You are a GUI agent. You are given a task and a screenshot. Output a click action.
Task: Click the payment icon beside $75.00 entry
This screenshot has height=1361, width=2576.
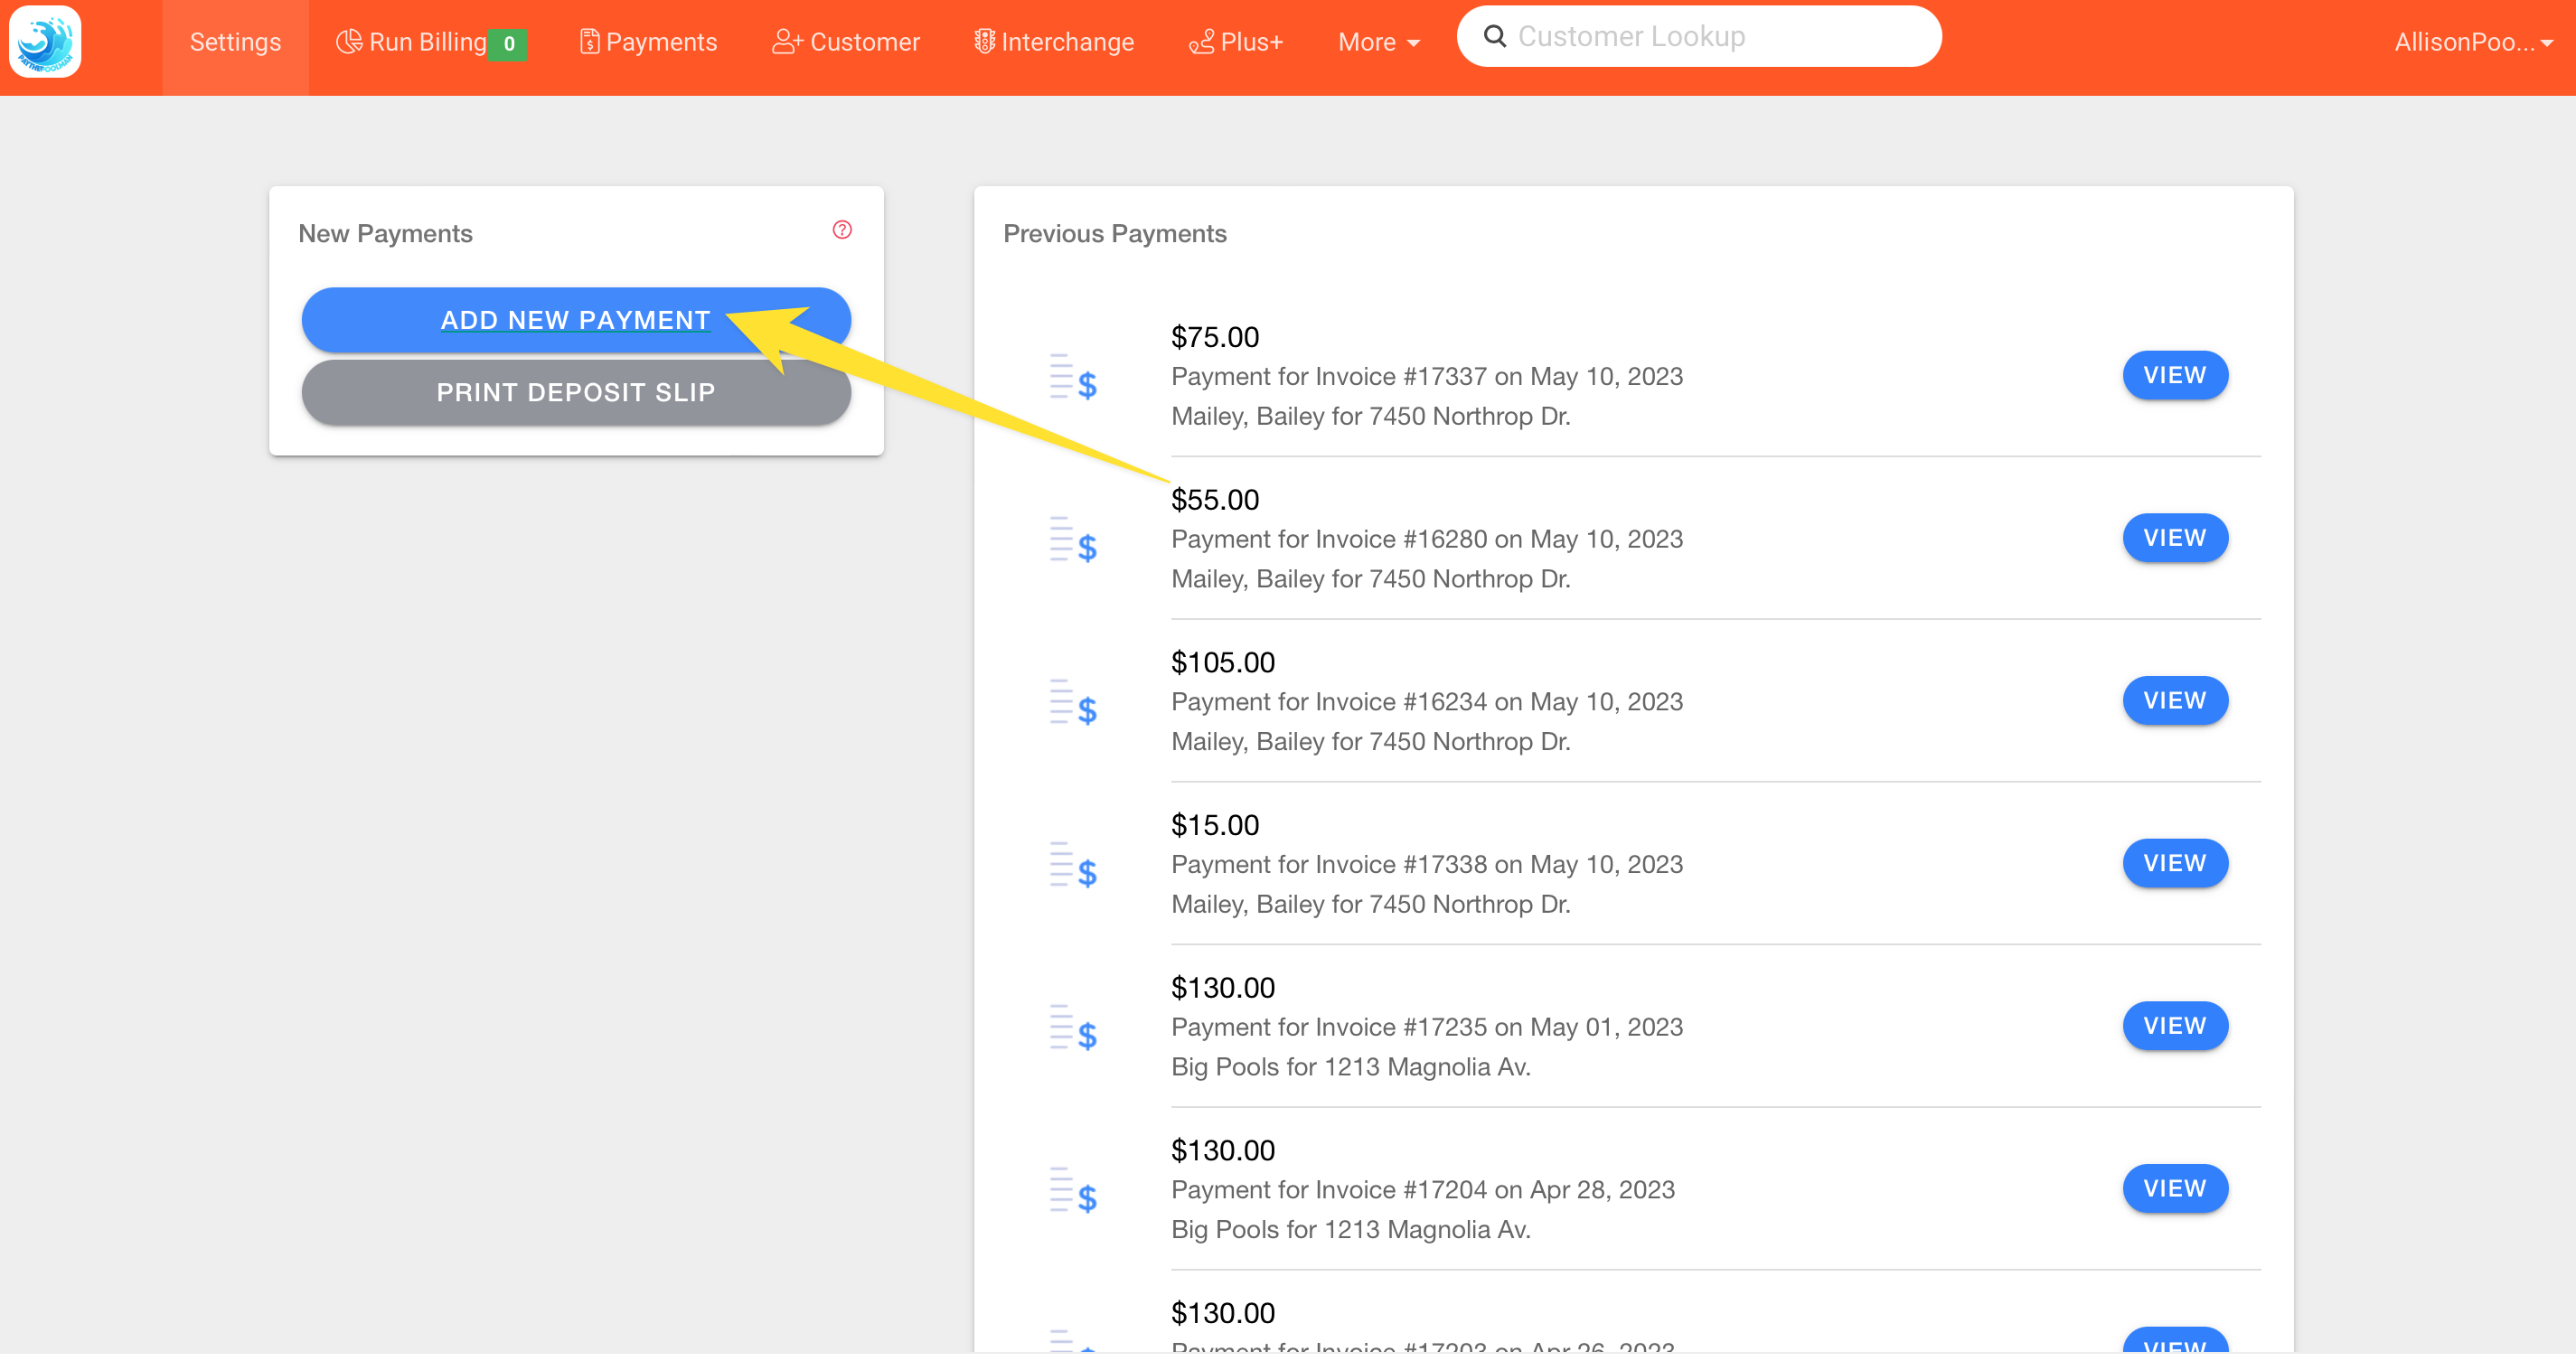[x=1073, y=377]
